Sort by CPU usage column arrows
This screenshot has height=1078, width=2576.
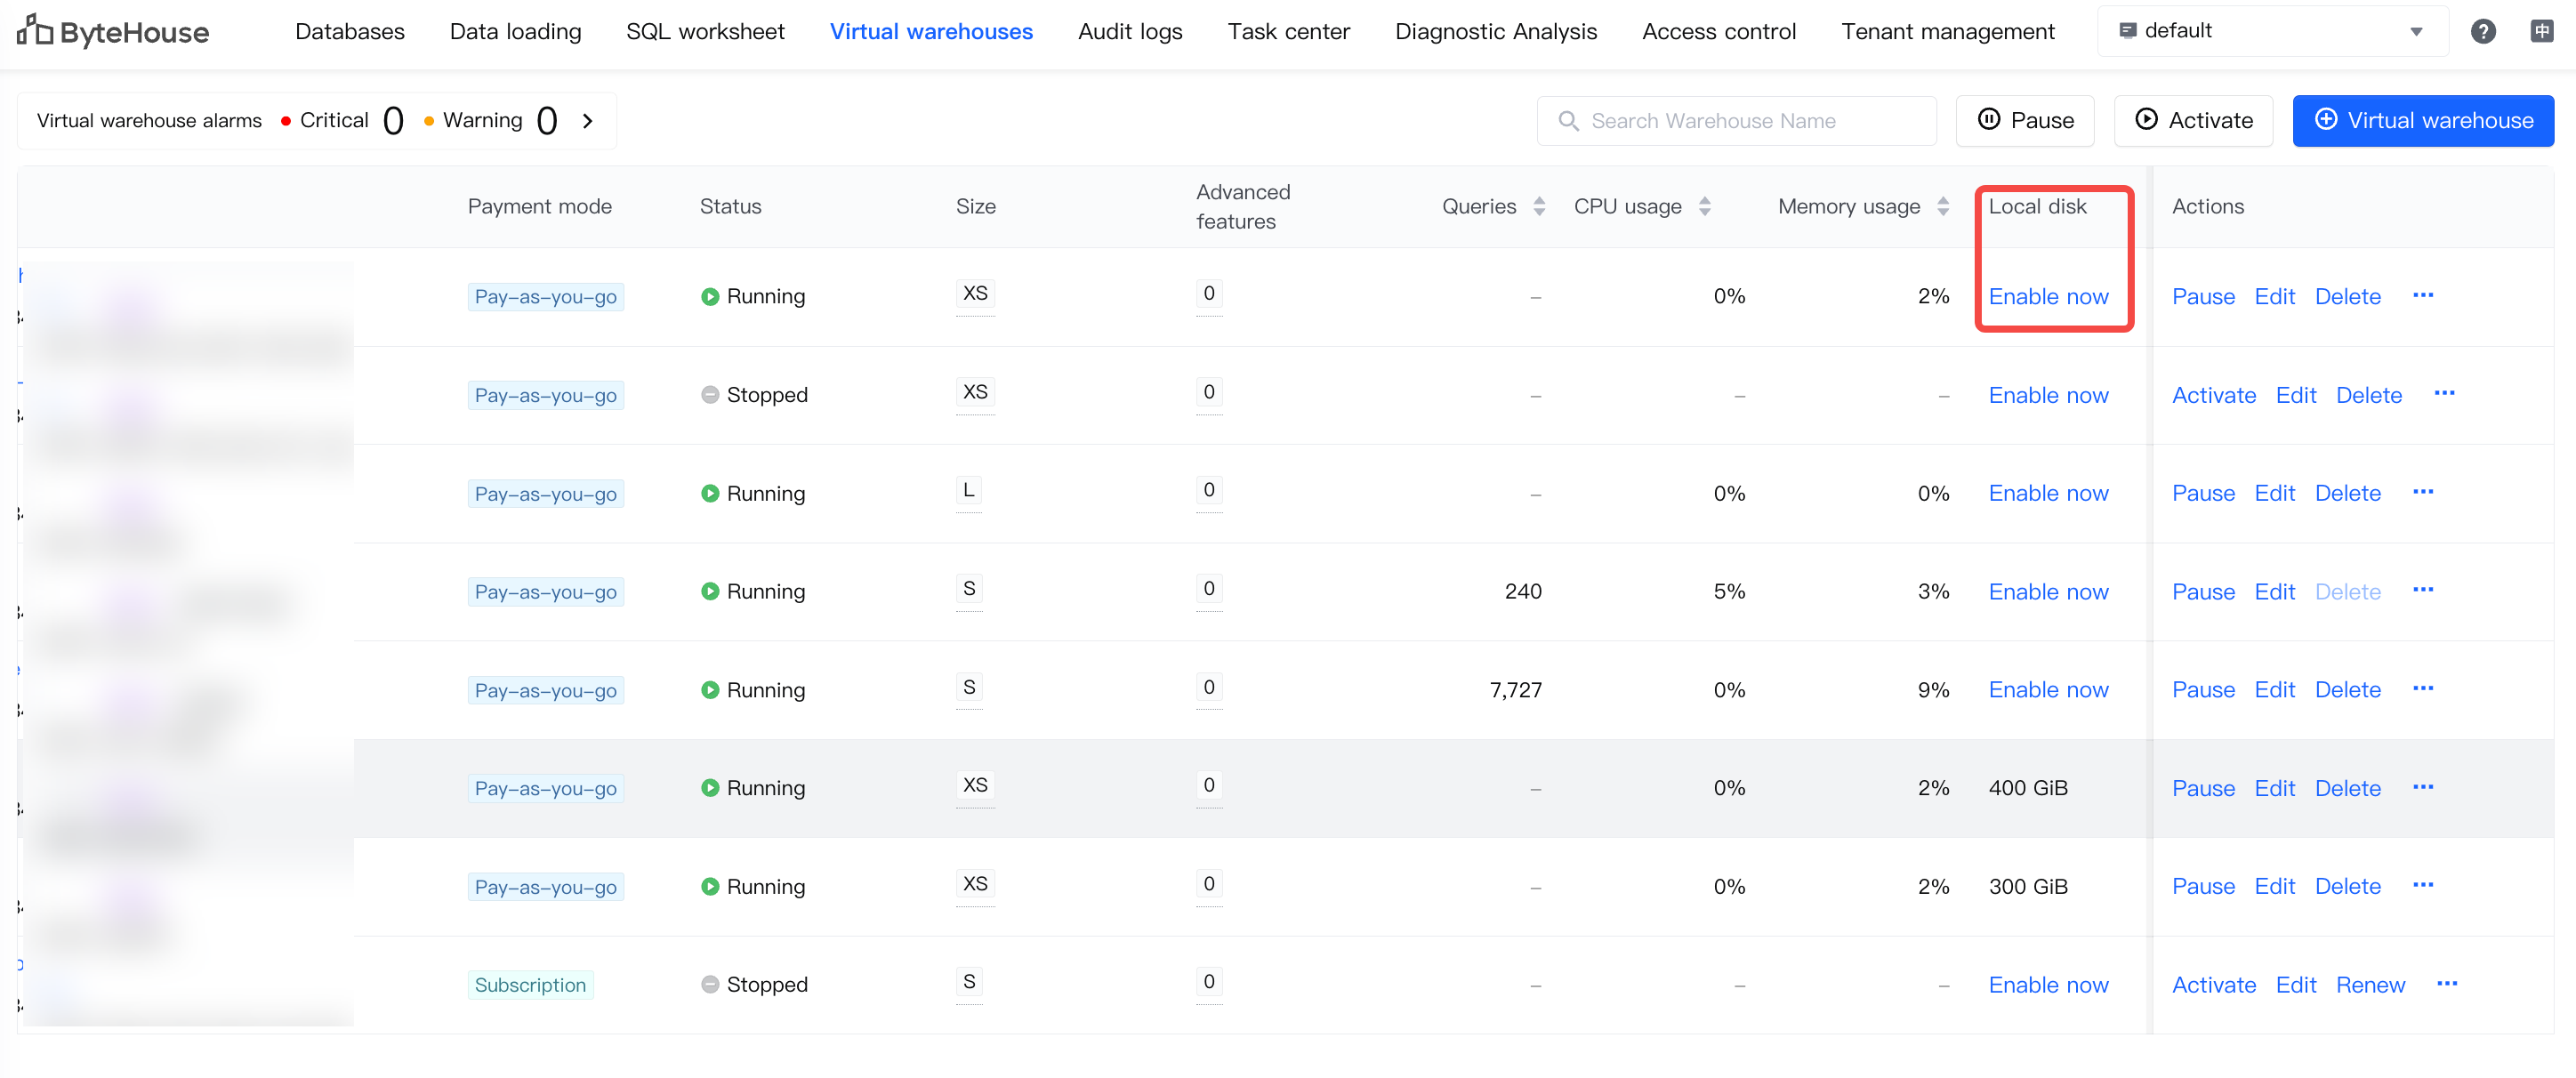pyautogui.click(x=1704, y=206)
